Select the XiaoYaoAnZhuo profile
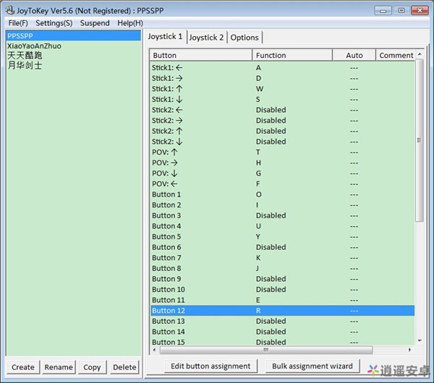The height and width of the screenshot is (383, 434). click(x=34, y=46)
